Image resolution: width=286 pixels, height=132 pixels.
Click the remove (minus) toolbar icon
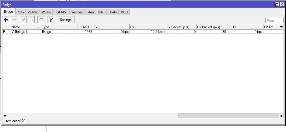13,20
